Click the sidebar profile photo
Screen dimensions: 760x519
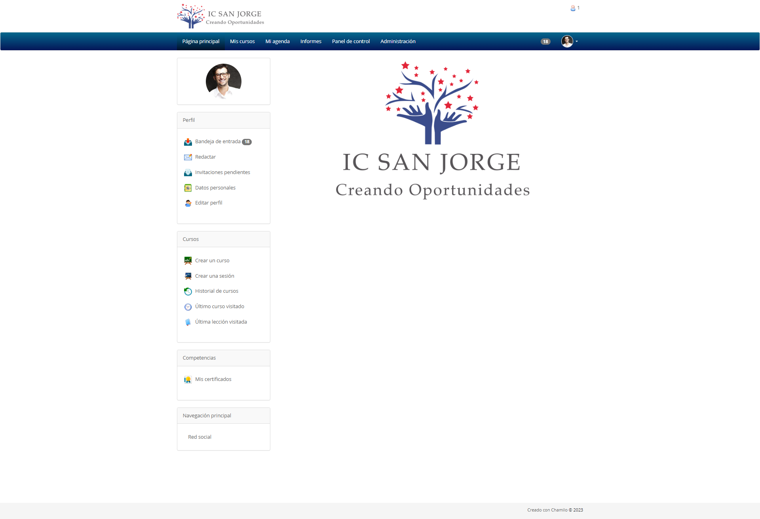(x=224, y=81)
